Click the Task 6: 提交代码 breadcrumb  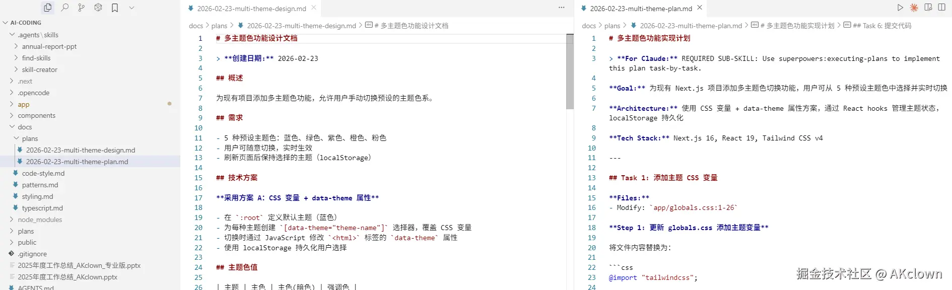881,26
